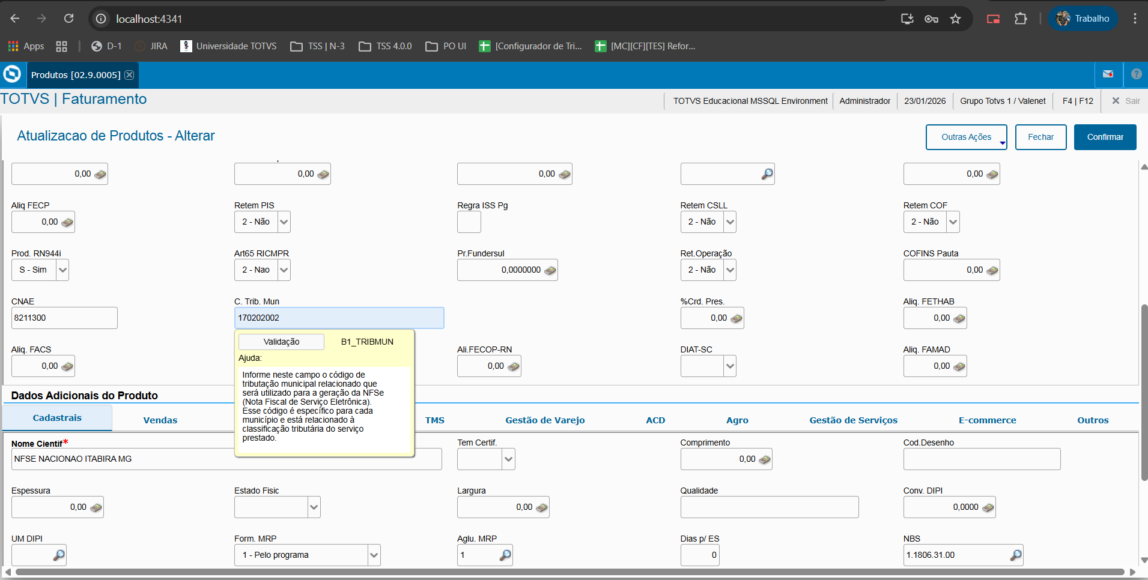Expand the DIAT-SC dropdown
Image resolution: width=1148 pixels, height=580 pixels.
[x=730, y=366]
